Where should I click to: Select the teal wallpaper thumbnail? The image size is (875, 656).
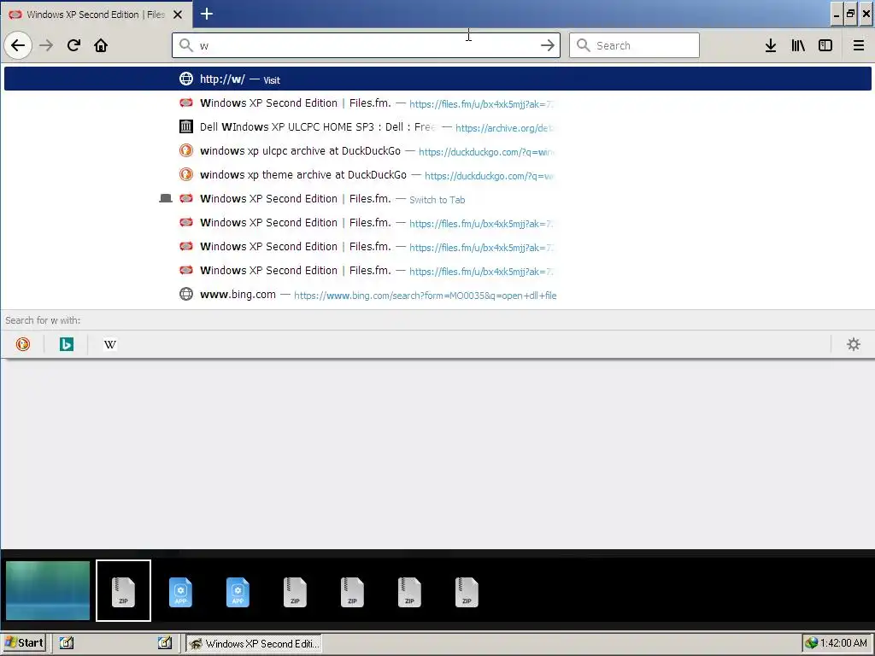click(48, 590)
